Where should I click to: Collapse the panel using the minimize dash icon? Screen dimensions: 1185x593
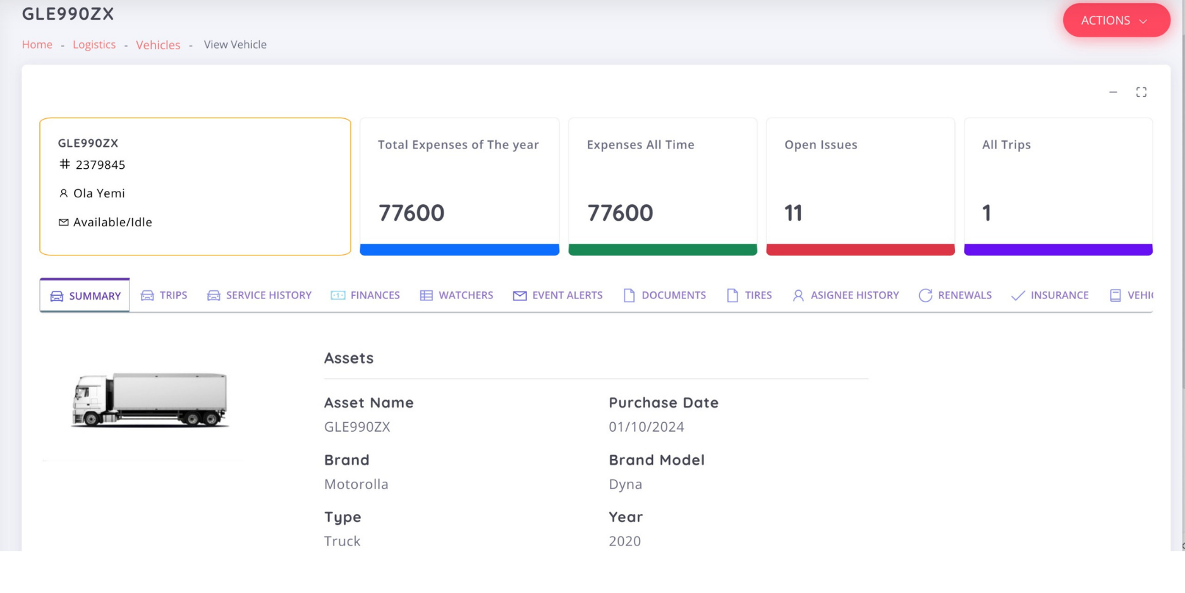pos(1113,92)
